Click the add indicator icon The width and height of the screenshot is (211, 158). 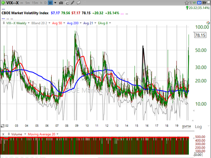[x=66, y=3]
